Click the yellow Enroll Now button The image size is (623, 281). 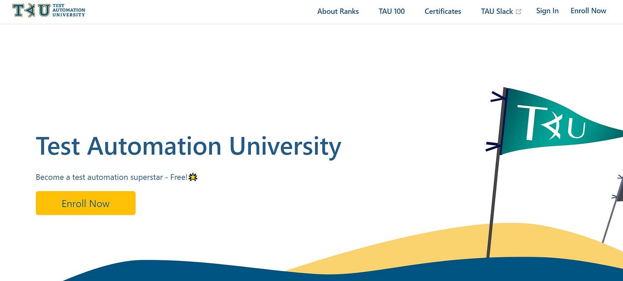[x=85, y=203]
